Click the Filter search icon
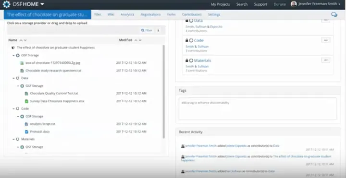346x178 pixels. tap(143, 30)
